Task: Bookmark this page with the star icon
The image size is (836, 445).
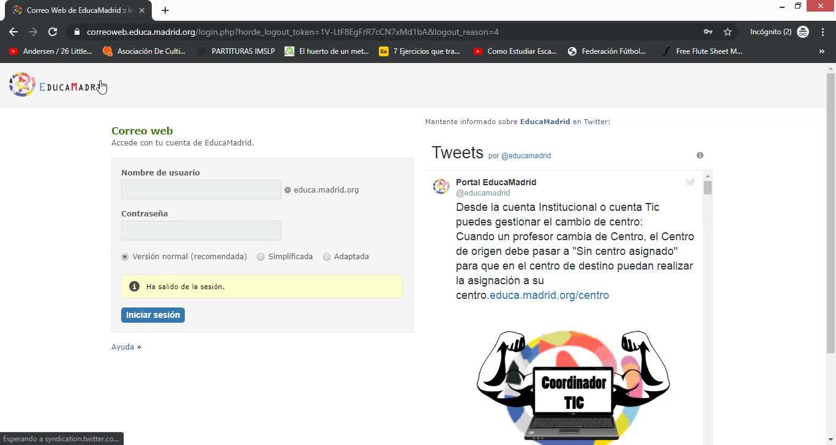Action: pyautogui.click(x=728, y=32)
